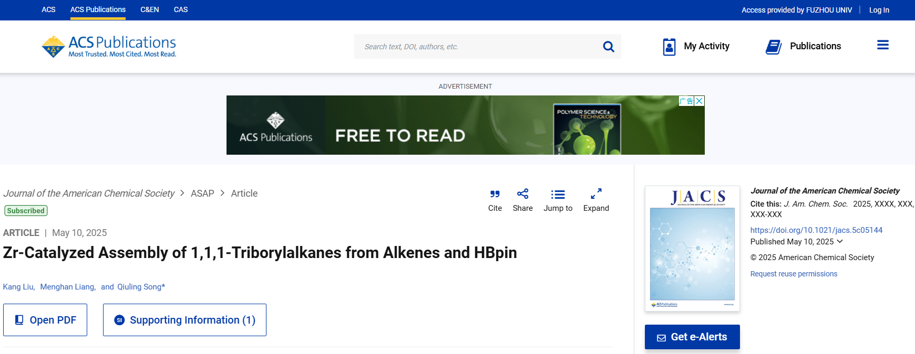Click the article DOI link

point(816,230)
